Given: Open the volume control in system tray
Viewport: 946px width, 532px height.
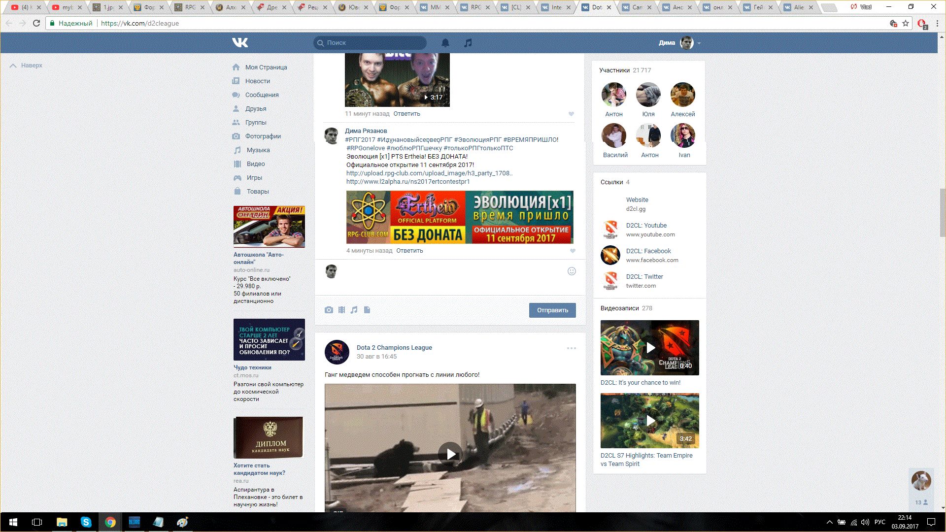Looking at the screenshot, I should click(x=865, y=522).
